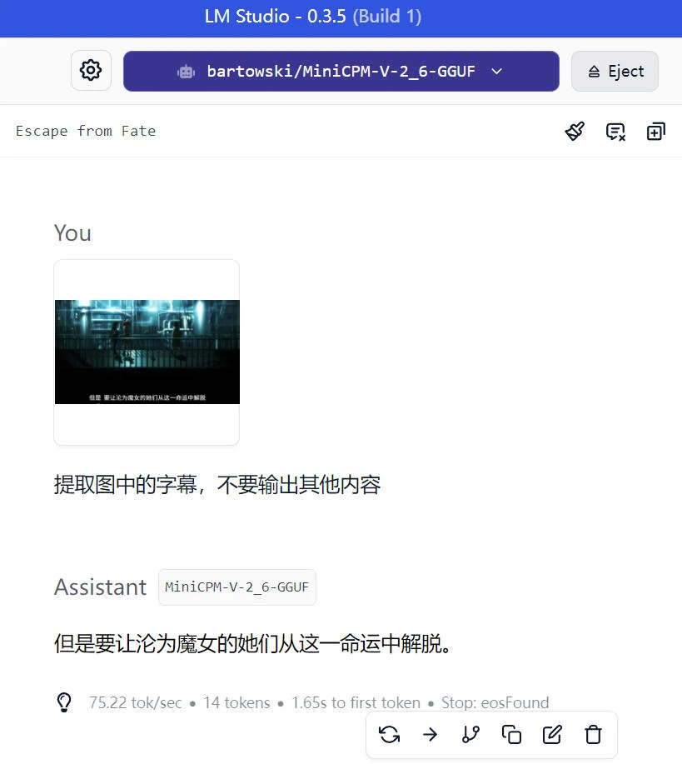Click the lightbulb stats icon
Image resolution: width=682 pixels, height=764 pixels.
click(x=64, y=702)
